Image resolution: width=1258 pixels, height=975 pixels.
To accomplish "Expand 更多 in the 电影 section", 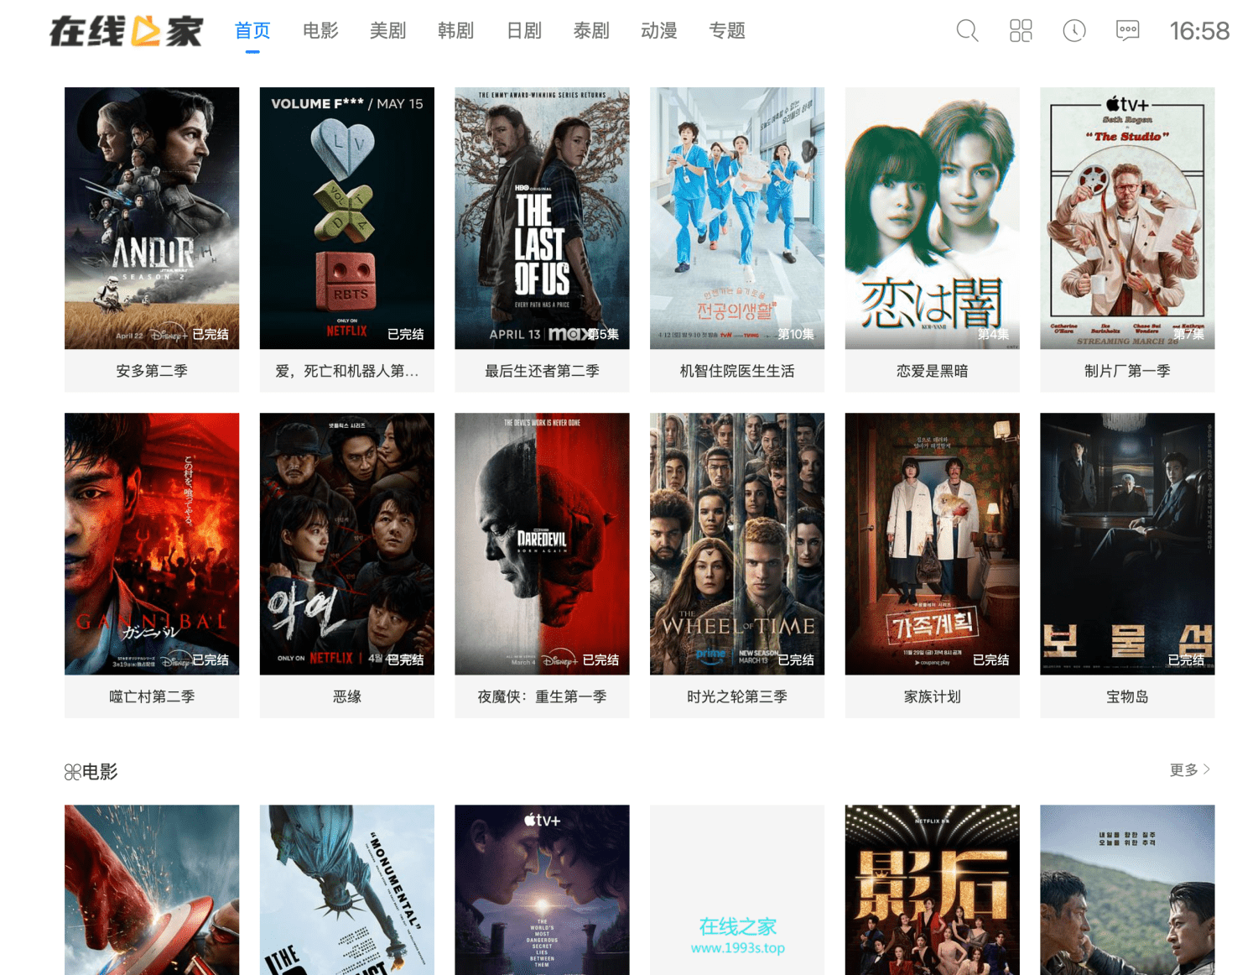I will click(x=1189, y=769).
